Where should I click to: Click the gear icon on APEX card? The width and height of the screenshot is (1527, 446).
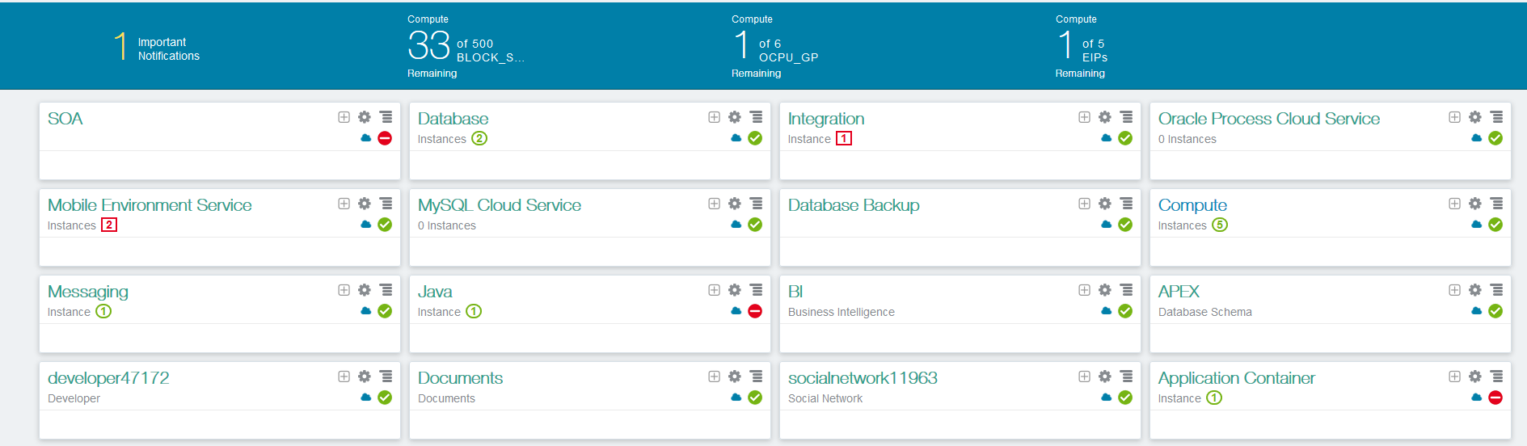tap(1475, 290)
